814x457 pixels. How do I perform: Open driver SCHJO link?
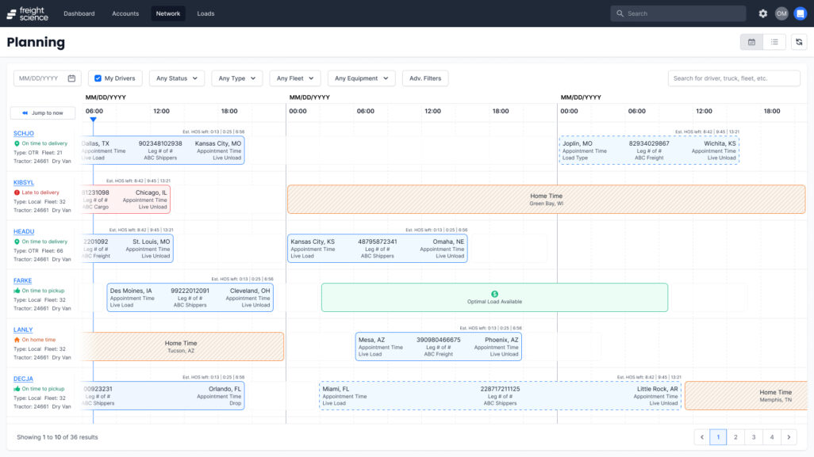coord(24,133)
